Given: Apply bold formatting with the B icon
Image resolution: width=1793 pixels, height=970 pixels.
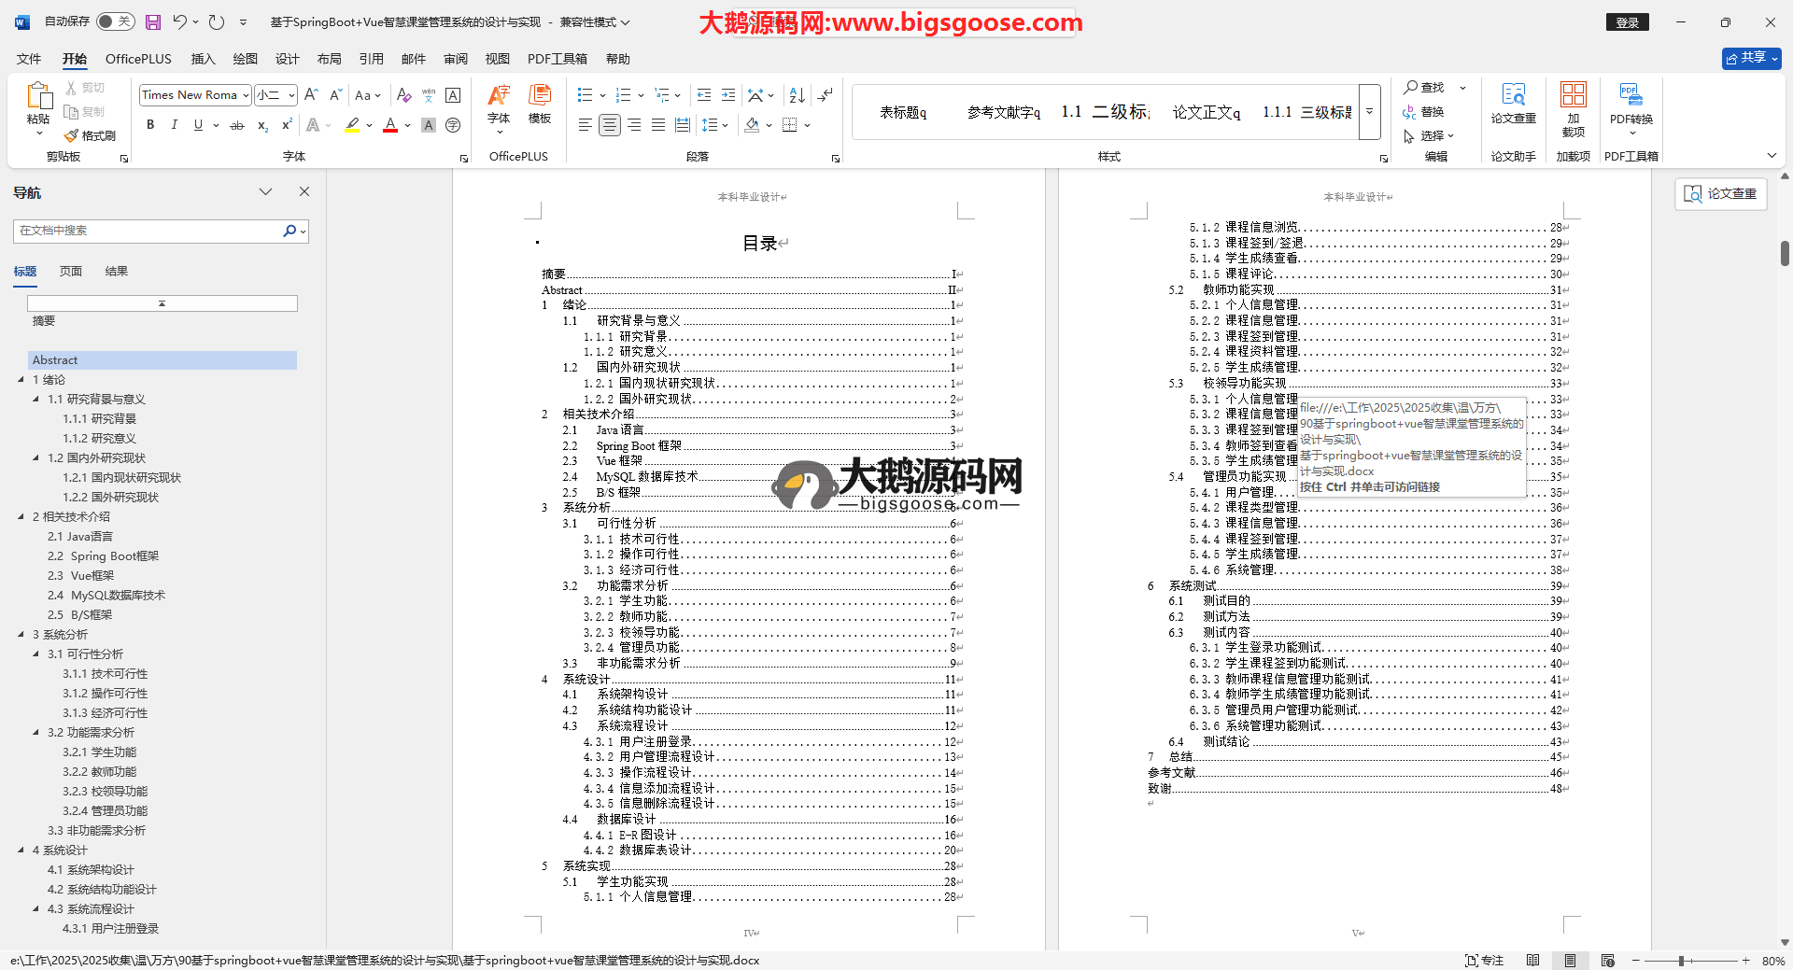Looking at the screenshot, I should click(x=150, y=125).
